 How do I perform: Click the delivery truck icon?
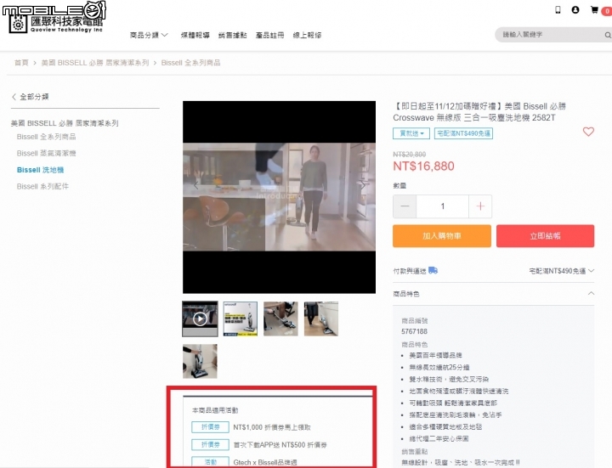tap(433, 270)
